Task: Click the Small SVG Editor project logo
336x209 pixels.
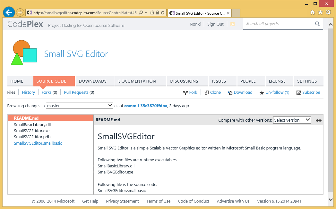Action: pyautogui.click(x=24, y=52)
